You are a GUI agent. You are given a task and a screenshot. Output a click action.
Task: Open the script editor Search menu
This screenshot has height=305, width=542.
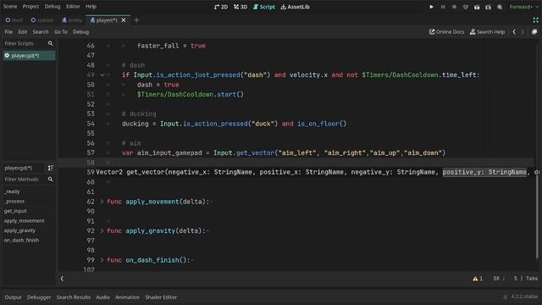coord(41,32)
